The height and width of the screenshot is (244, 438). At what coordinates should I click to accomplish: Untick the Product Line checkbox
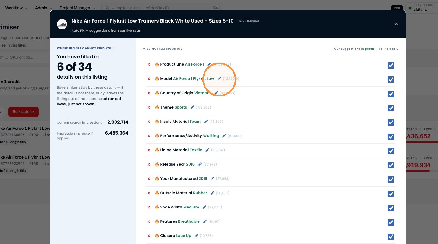tap(391, 65)
